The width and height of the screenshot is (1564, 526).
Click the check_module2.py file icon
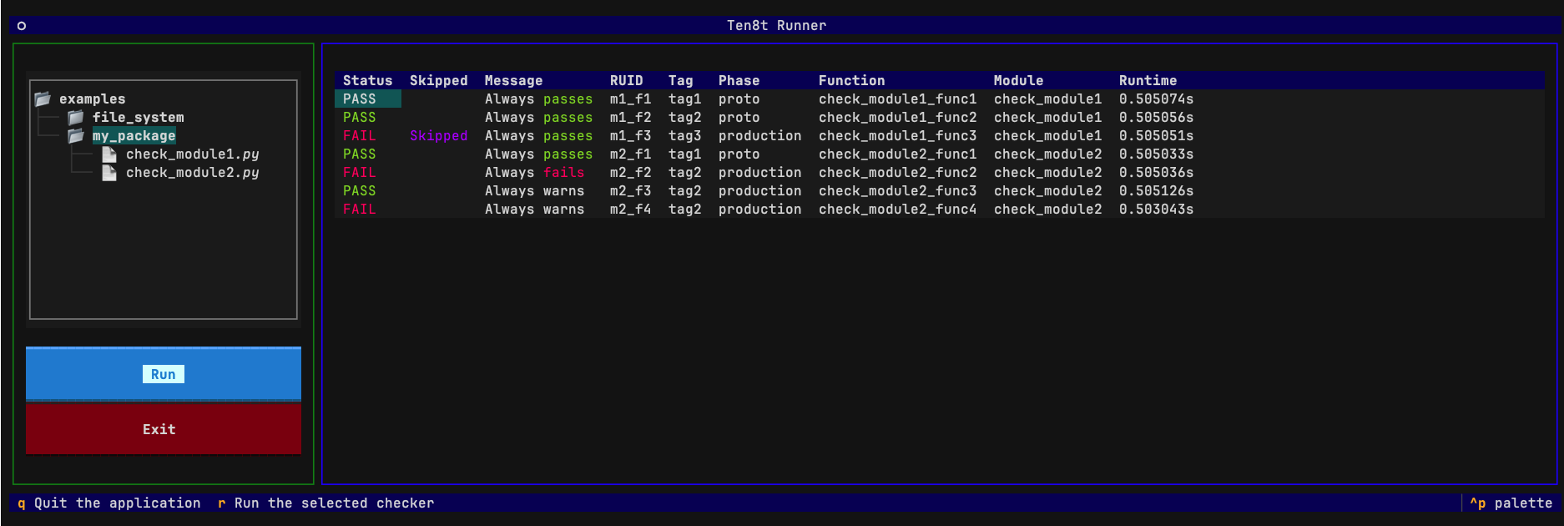tap(109, 173)
